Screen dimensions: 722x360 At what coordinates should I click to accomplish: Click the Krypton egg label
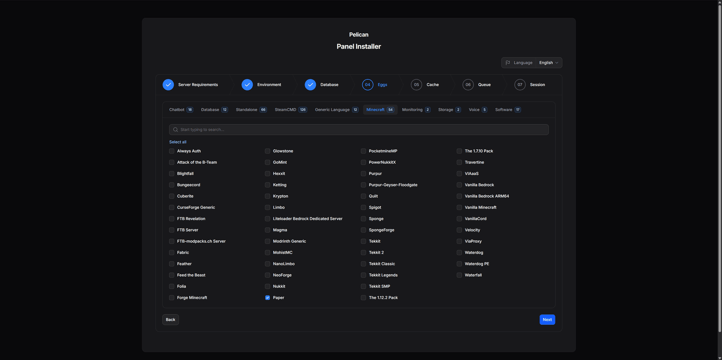tap(281, 196)
